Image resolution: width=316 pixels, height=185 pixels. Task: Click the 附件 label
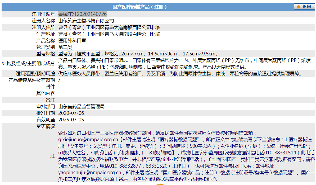click(50, 87)
